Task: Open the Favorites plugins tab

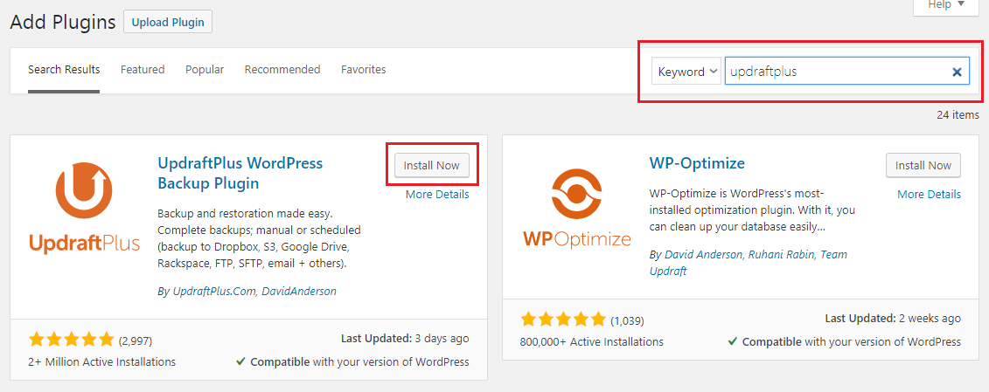Action: pos(363,69)
